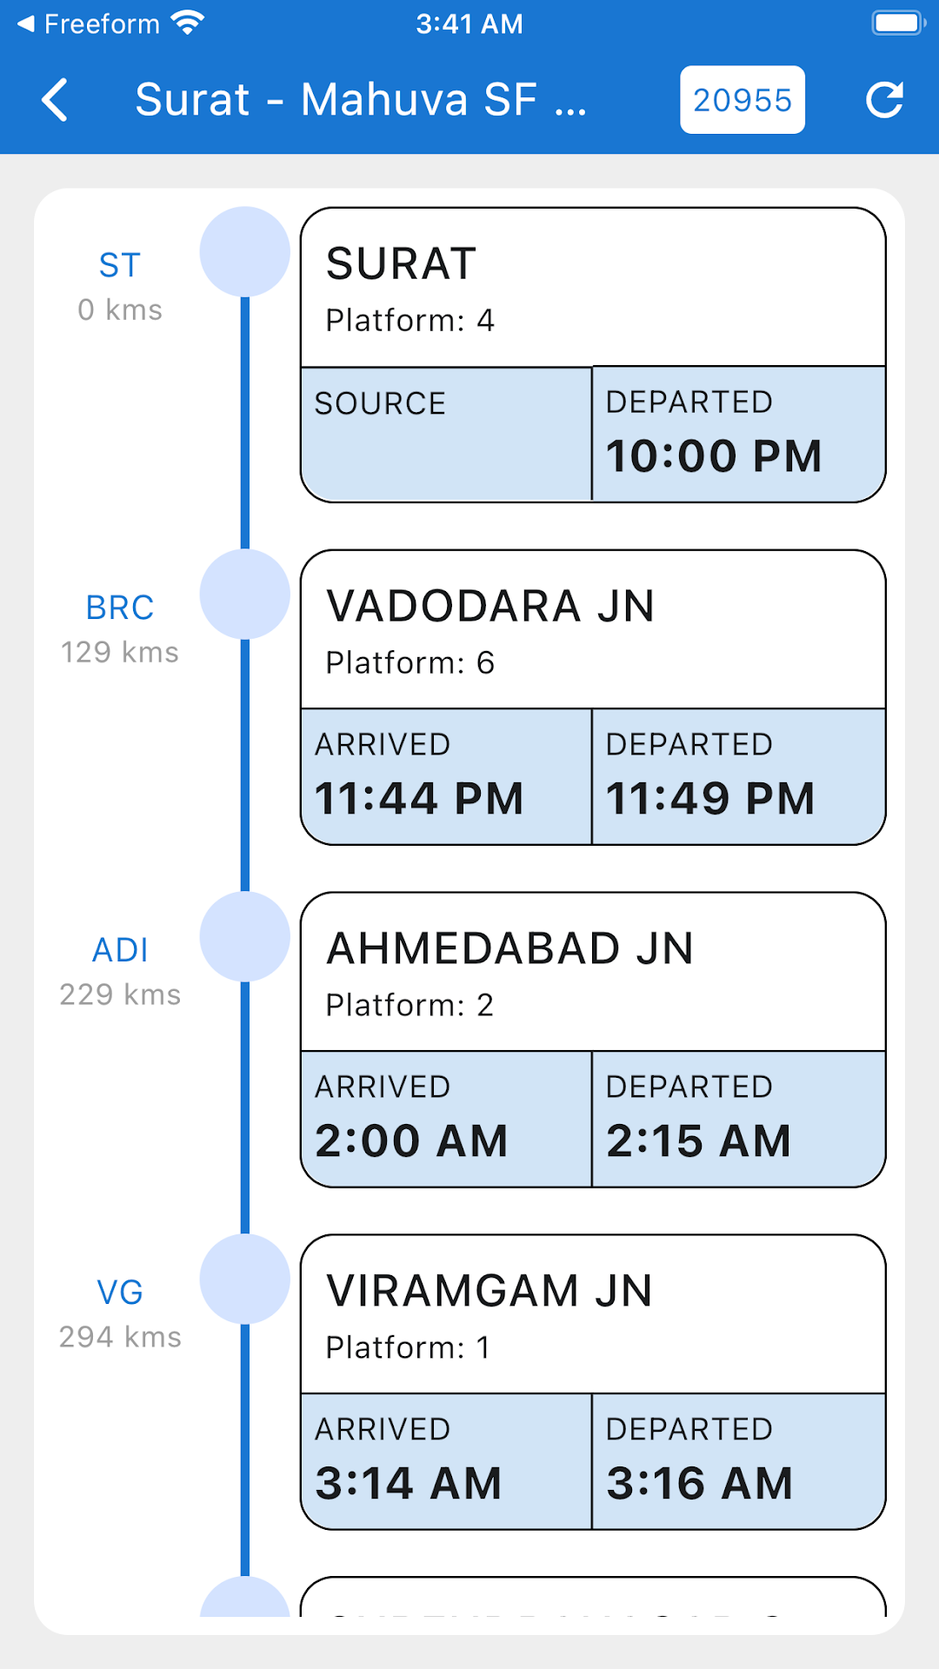The image size is (939, 1669).
Task: Tap the BRC station code
Action: (x=120, y=608)
